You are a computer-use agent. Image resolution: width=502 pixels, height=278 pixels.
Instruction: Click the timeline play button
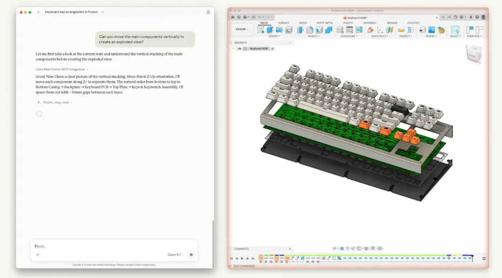point(242,258)
